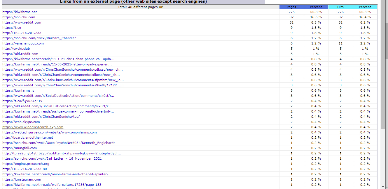Open the sonichu.com Barbara_Chandler page link
Image resolution: width=388 pixels, height=189 pixels.
point(39,38)
